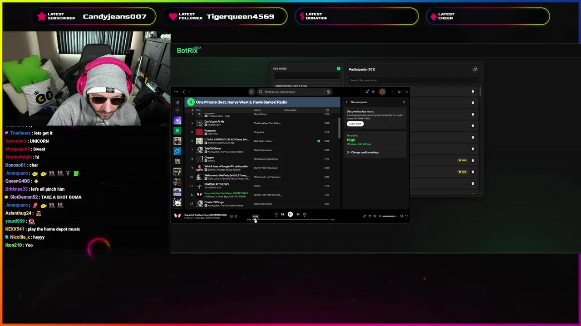Mute using the volume speaker icon
The image size is (581, 326).
(x=380, y=216)
